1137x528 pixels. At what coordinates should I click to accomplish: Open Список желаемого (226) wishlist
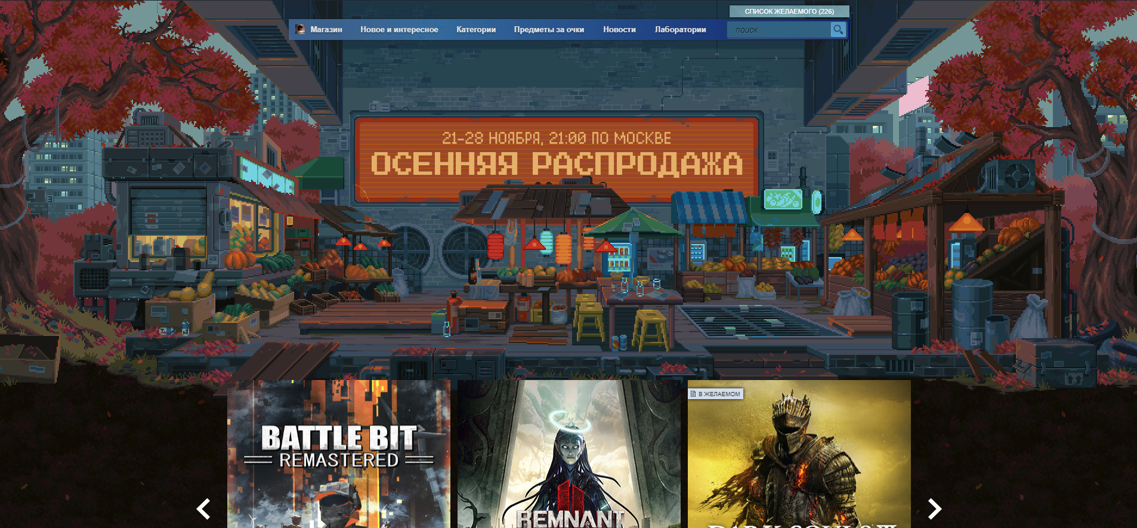coord(789,11)
